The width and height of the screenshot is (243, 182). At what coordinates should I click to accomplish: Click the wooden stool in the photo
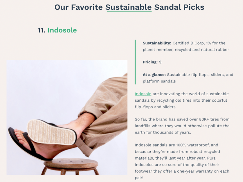pyautogui.click(x=71, y=166)
